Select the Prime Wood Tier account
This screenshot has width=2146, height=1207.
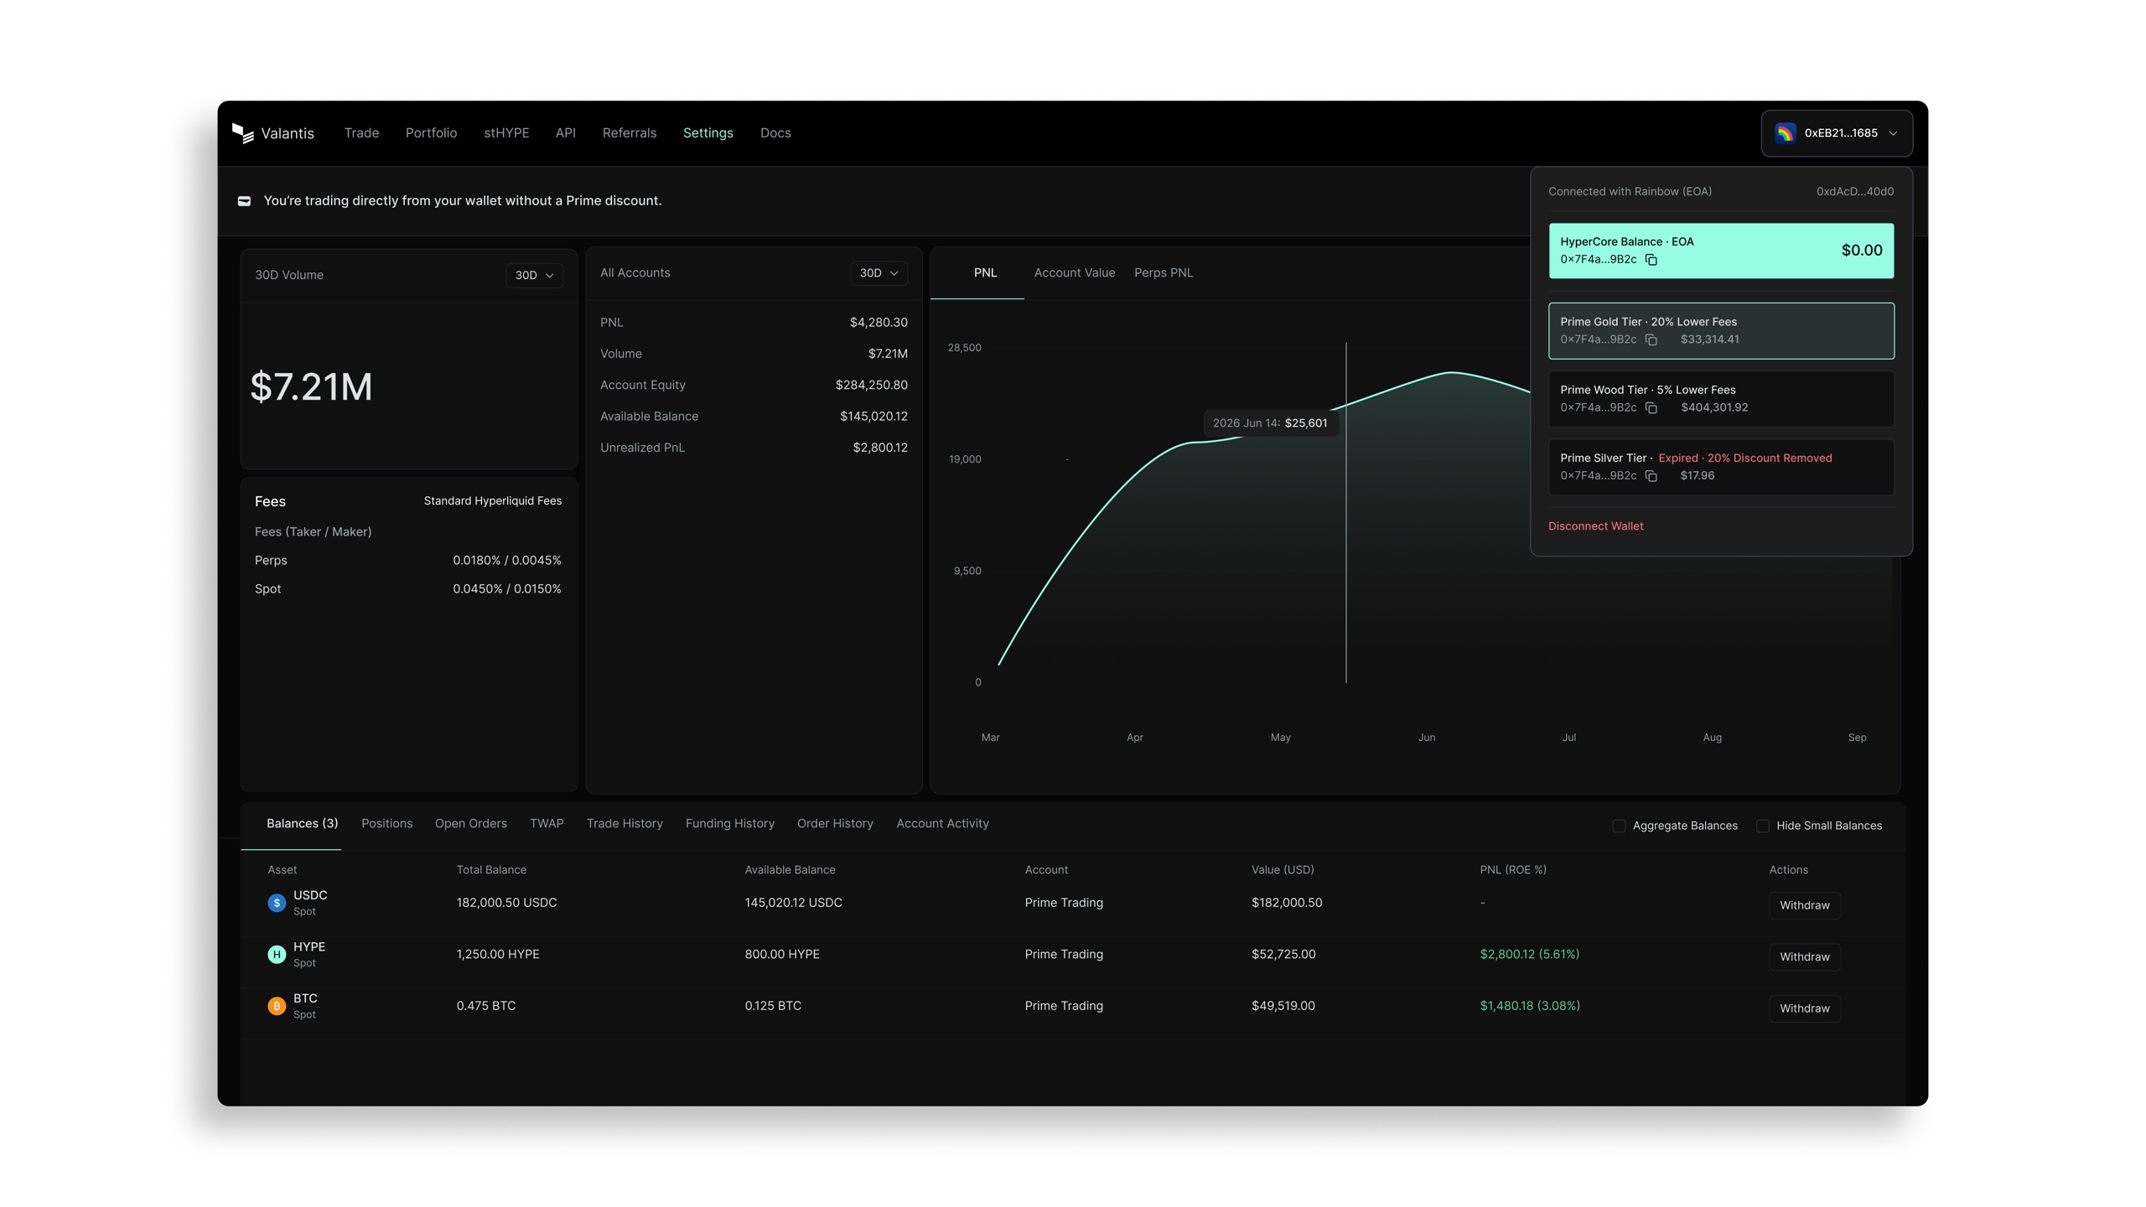1721,399
